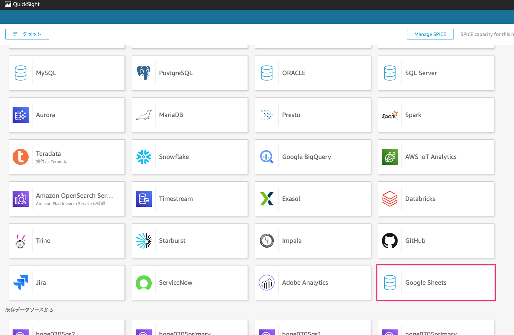Click the Adobe Analytics icon
This screenshot has width=514, height=335.
click(267, 283)
